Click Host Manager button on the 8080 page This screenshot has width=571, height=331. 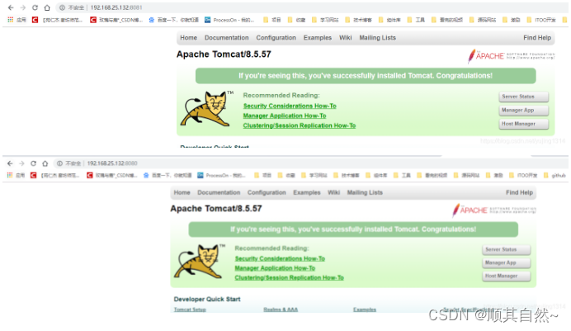pyautogui.click(x=506, y=276)
